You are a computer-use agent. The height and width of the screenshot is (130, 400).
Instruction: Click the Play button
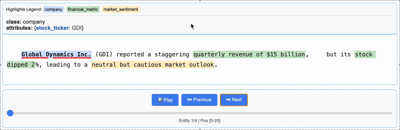[x=165, y=100]
